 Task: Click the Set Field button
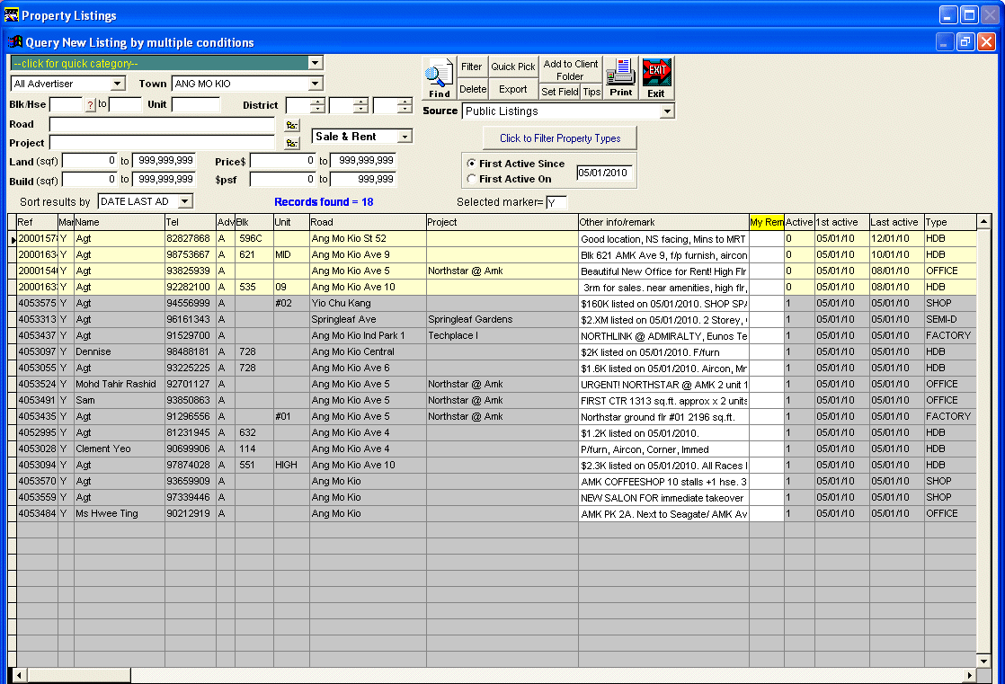[x=559, y=92]
